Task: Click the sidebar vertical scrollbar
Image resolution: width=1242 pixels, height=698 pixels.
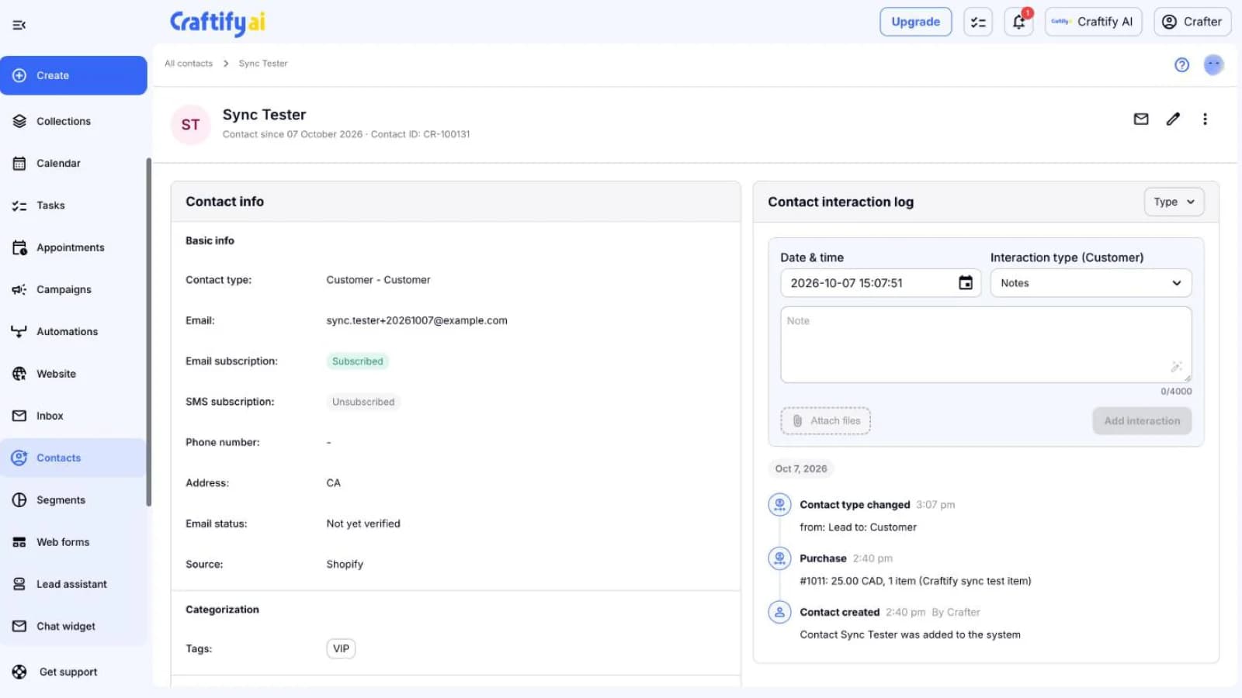Action: [x=148, y=332]
